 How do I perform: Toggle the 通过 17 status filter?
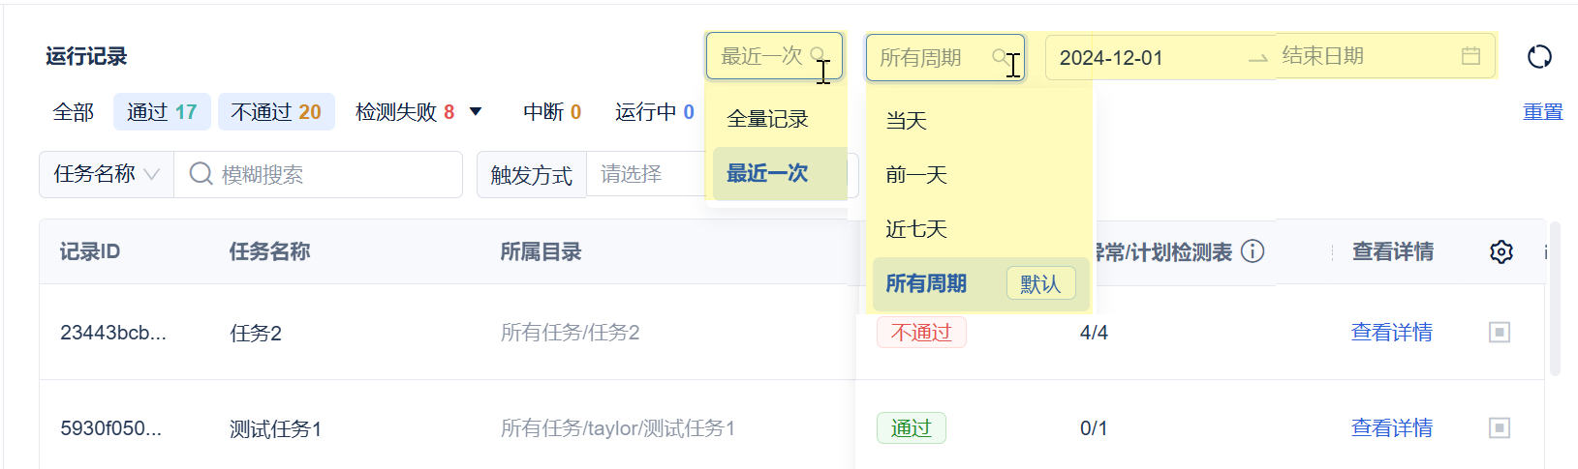click(162, 112)
